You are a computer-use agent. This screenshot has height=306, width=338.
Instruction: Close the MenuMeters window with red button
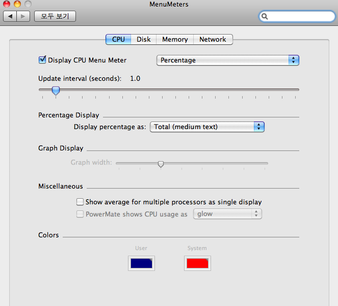7,4
